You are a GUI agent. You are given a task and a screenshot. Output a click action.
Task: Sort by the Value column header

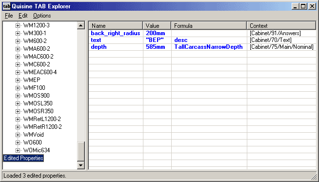pos(157,26)
